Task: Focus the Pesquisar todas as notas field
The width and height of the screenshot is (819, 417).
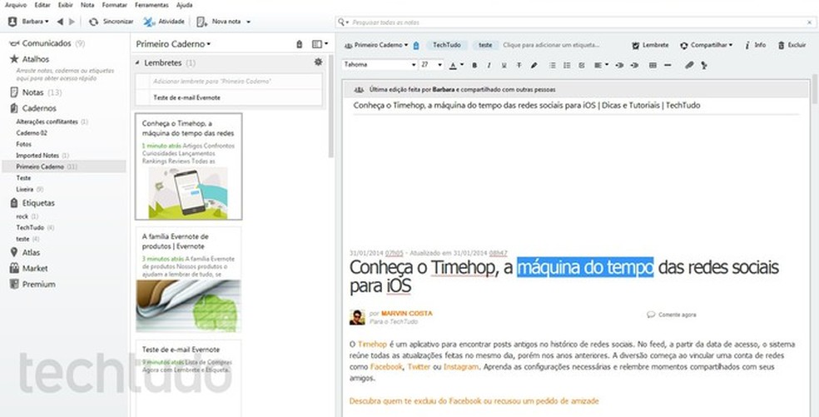Action: pos(574,22)
